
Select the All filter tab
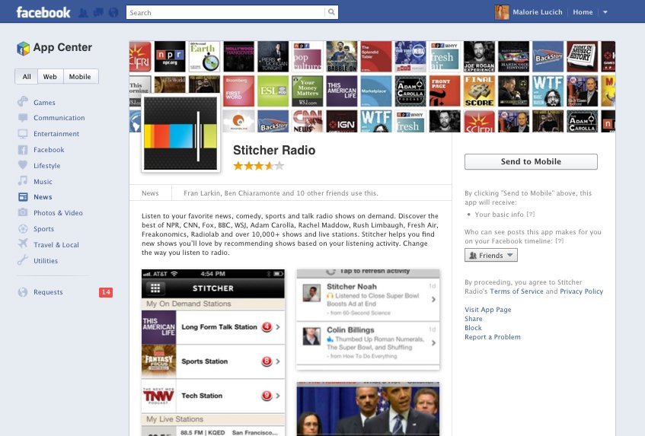[x=27, y=77]
